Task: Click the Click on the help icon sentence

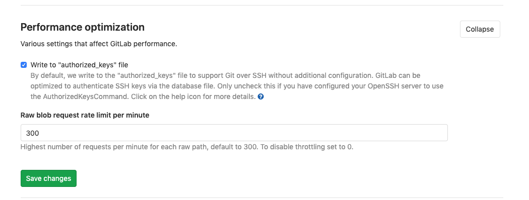Action: pyautogui.click(x=193, y=96)
